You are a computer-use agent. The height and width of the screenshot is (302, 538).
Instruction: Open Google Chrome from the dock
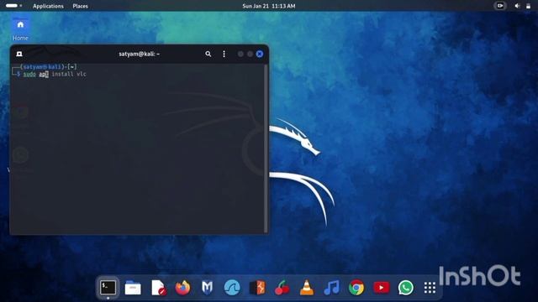click(x=356, y=288)
